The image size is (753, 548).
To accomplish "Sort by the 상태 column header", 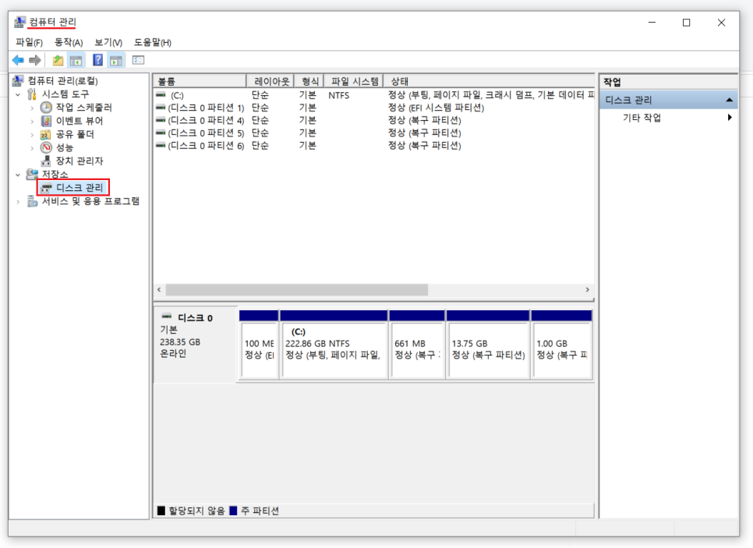I will tap(489, 81).
